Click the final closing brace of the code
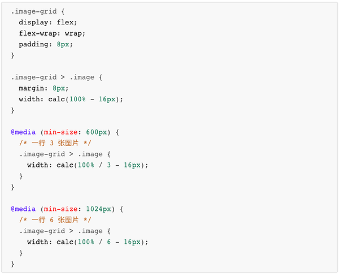Image resolution: width=339 pixels, height=276 pixels. [13, 264]
